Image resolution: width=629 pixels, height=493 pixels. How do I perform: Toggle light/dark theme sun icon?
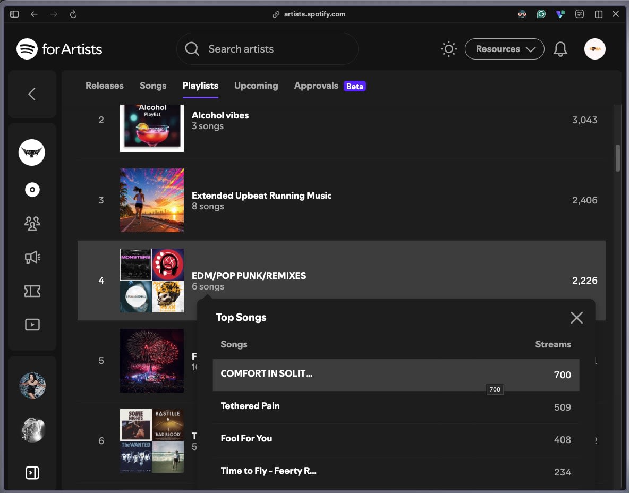point(448,49)
